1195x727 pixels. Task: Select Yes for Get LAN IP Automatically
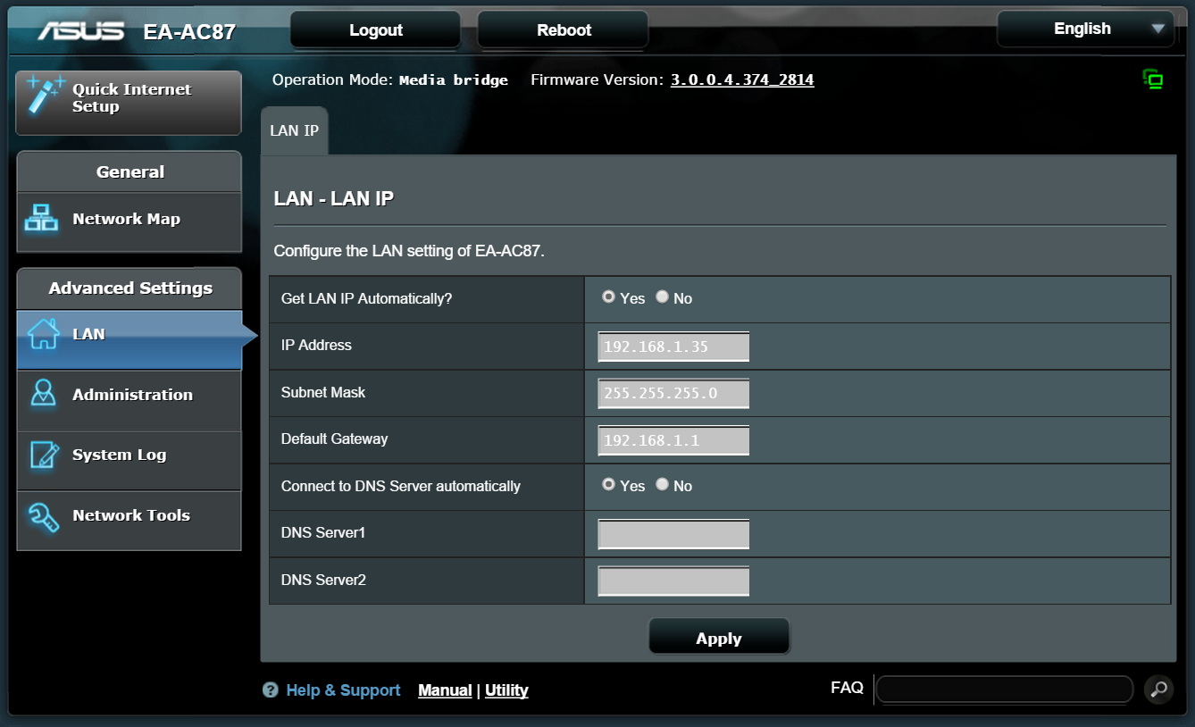[608, 297]
